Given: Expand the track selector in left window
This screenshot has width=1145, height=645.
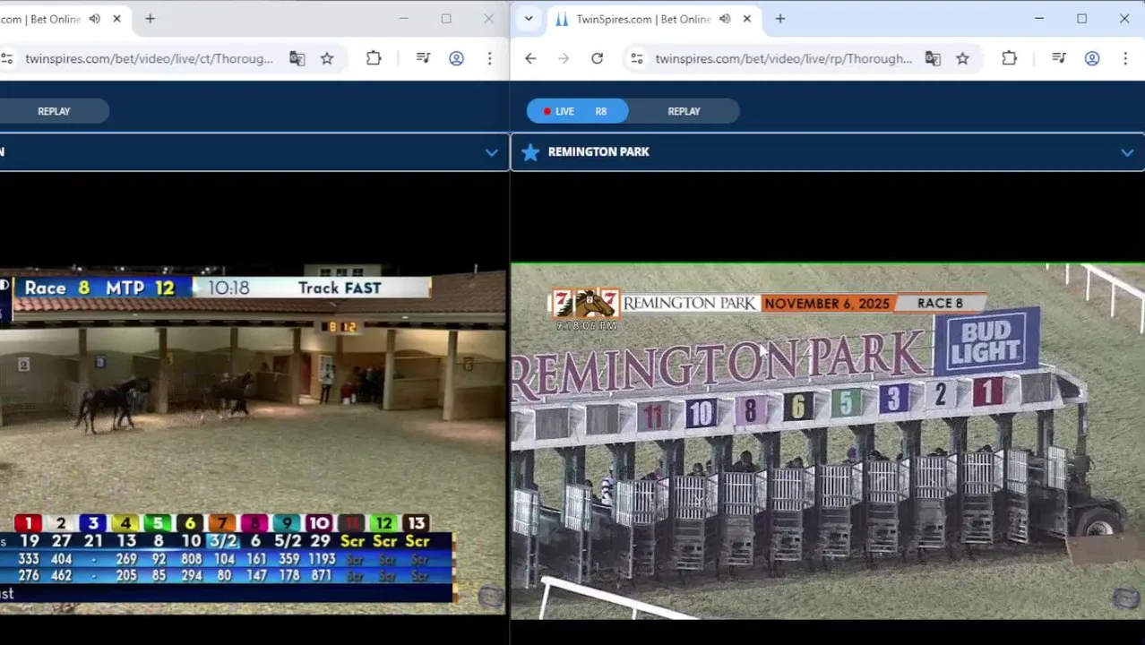Looking at the screenshot, I should click(491, 152).
